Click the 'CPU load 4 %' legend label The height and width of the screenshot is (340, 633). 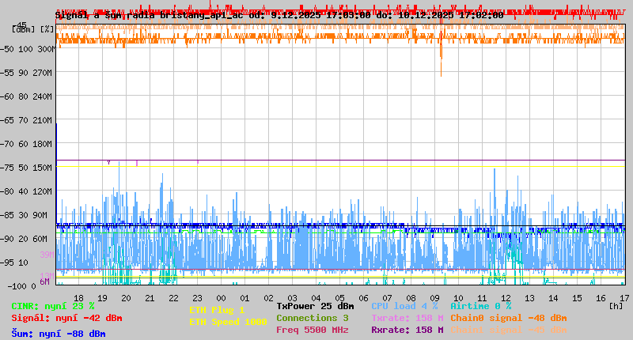[404, 307]
